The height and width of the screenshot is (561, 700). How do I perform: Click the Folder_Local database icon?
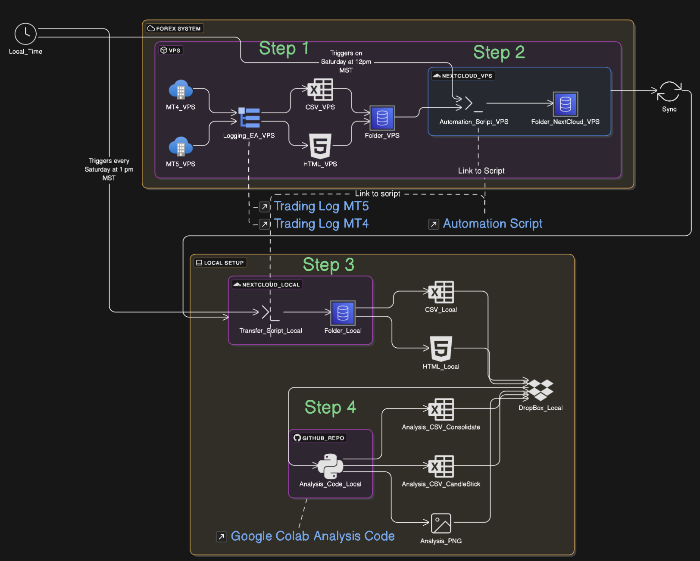pyautogui.click(x=343, y=313)
